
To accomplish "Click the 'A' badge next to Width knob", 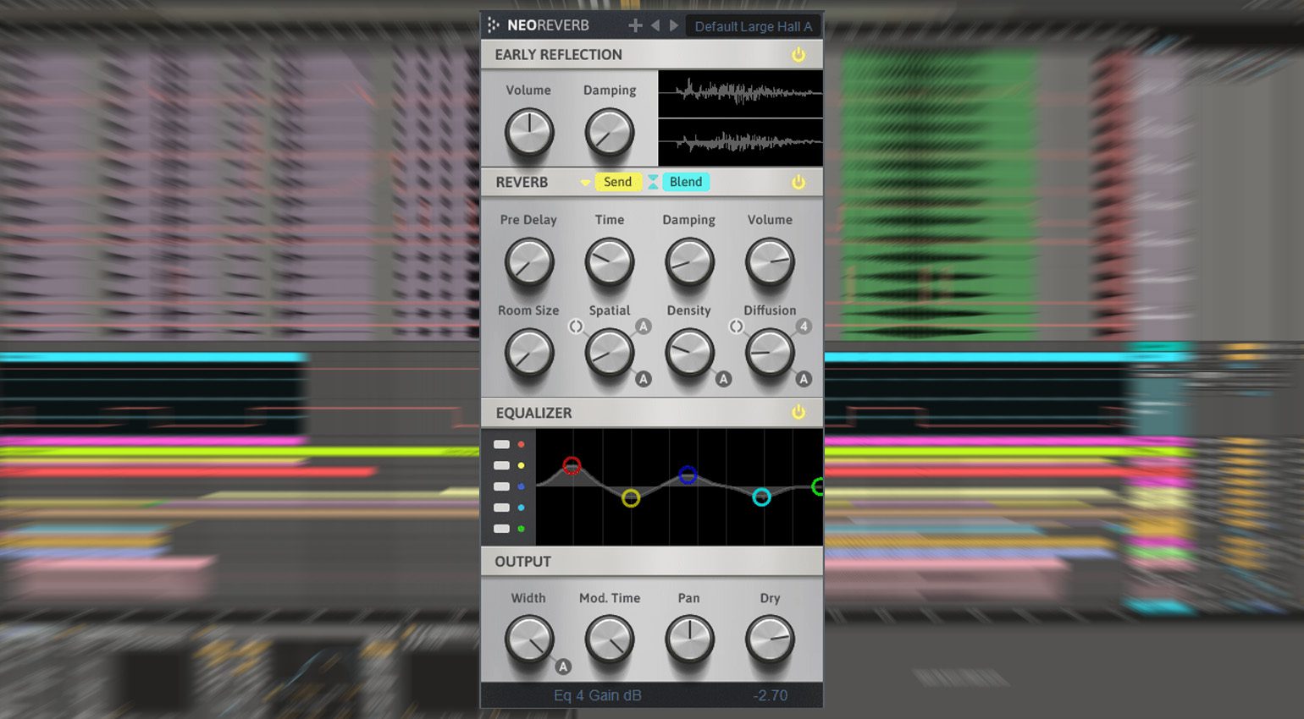I will [563, 667].
